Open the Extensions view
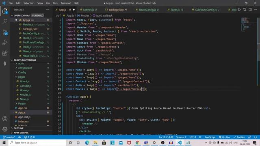The image size is (260, 146). [5, 53]
